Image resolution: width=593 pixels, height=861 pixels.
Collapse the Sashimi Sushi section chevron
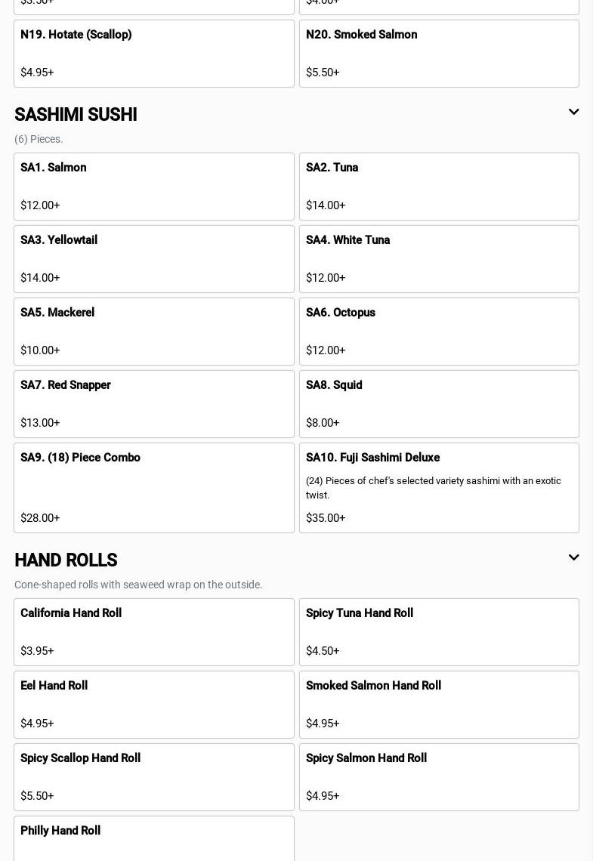coord(573,113)
